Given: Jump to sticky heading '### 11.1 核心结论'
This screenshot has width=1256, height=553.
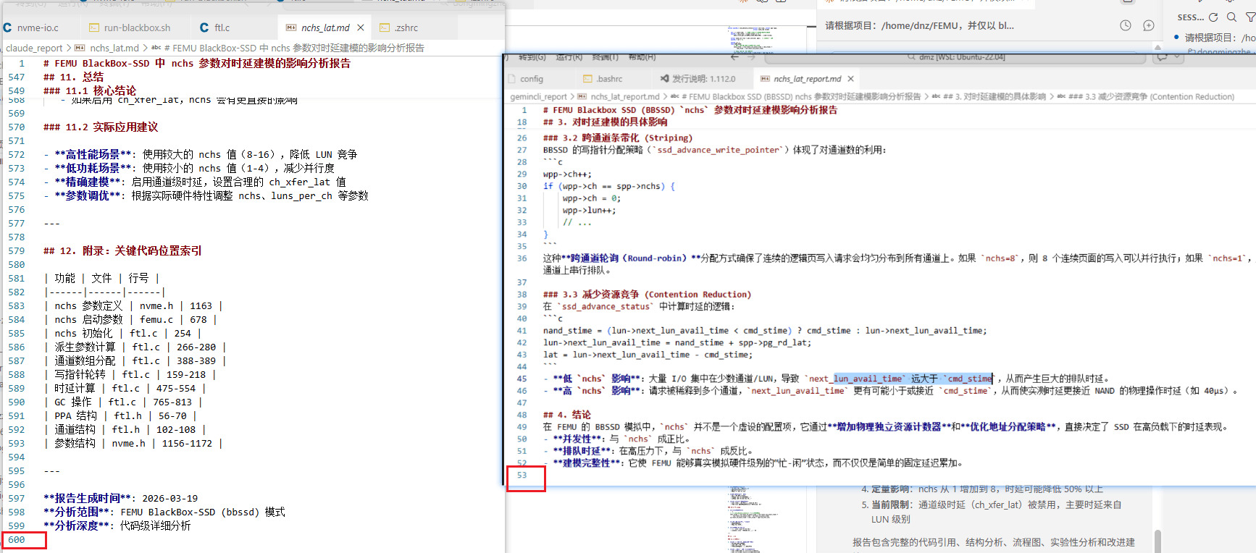Looking at the screenshot, I should click(x=90, y=90).
